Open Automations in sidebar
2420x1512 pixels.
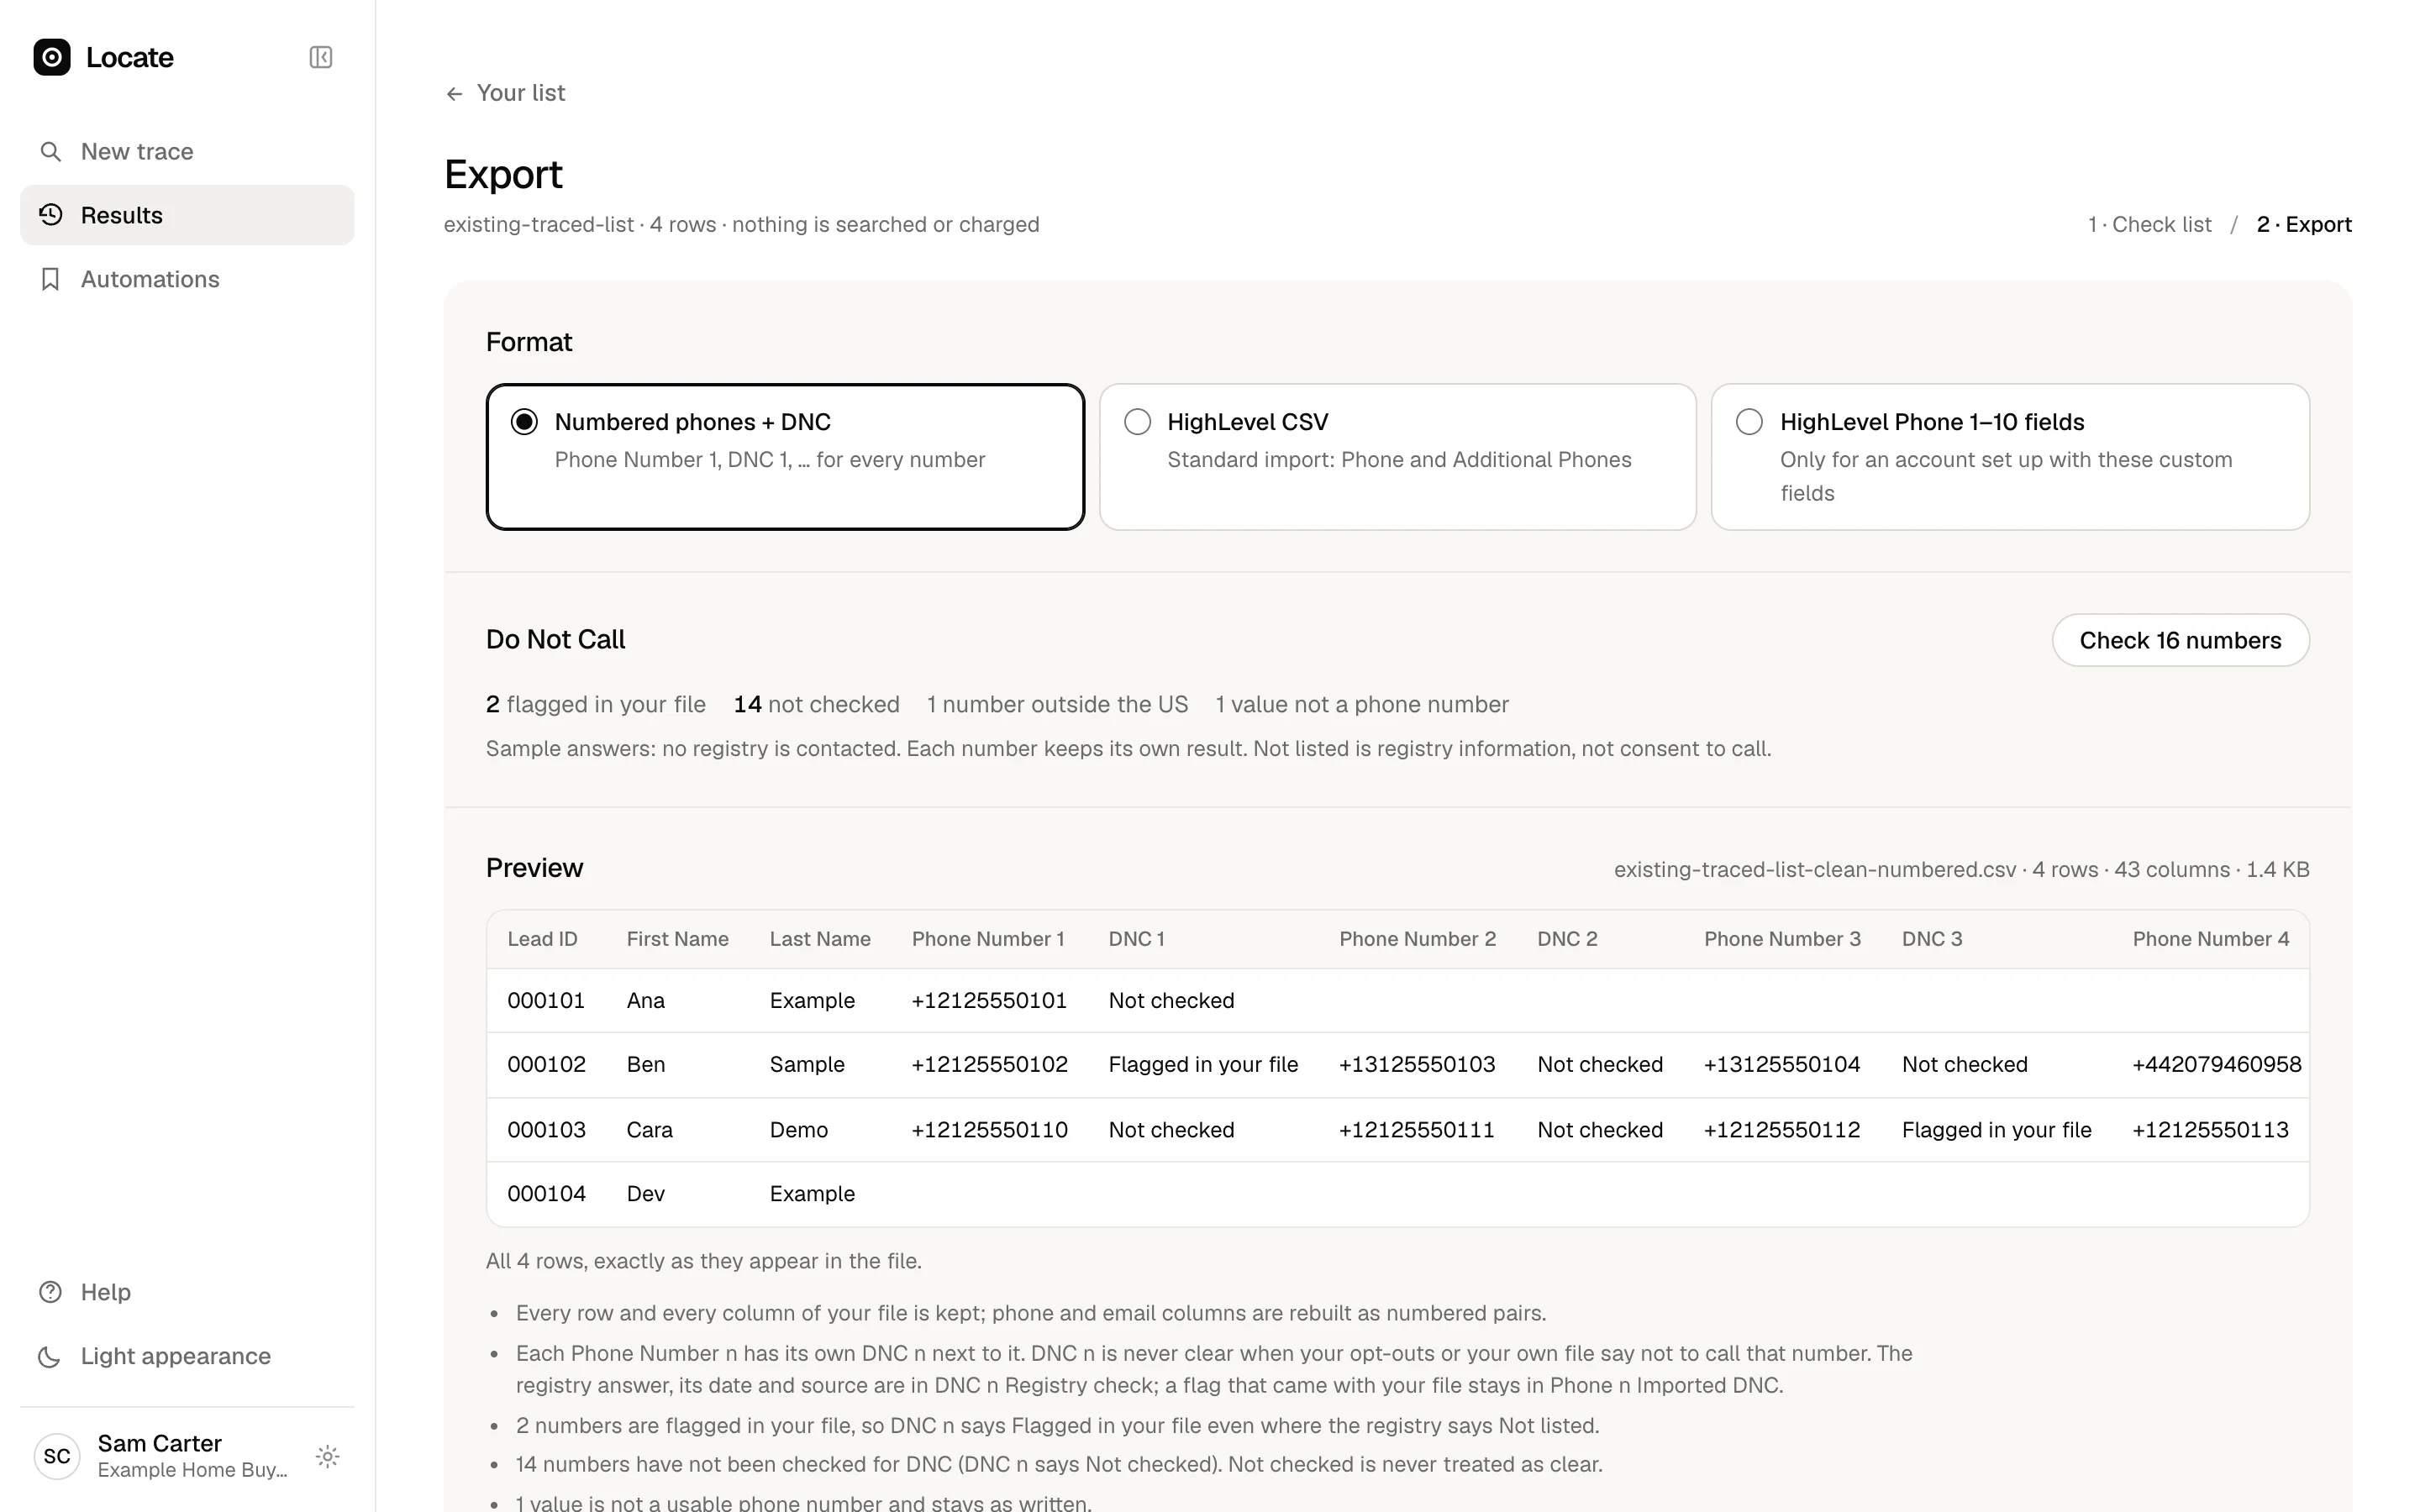[187, 279]
